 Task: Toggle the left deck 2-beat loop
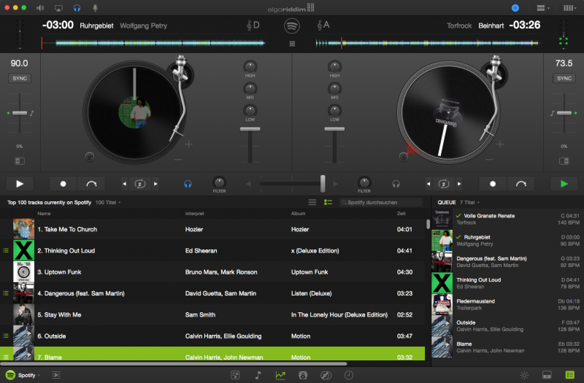point(140,184)
